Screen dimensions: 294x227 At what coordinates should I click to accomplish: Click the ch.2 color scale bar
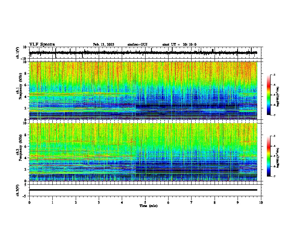click(269, 156)
